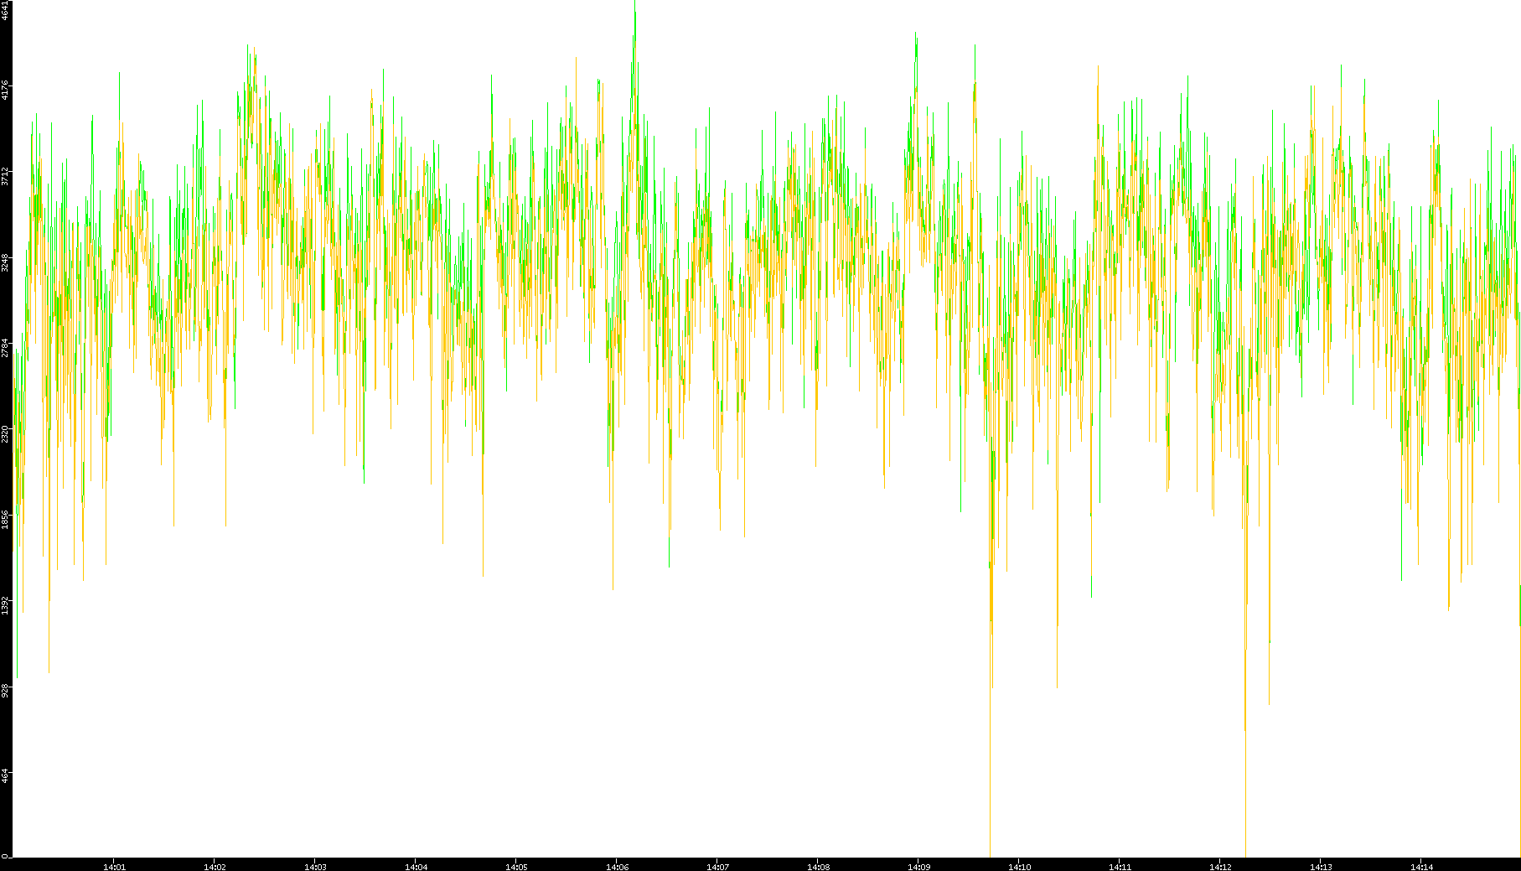Screen dimensions: 1521x871
Task: Click the 14:09 time axis label
Action: [918, 867]
